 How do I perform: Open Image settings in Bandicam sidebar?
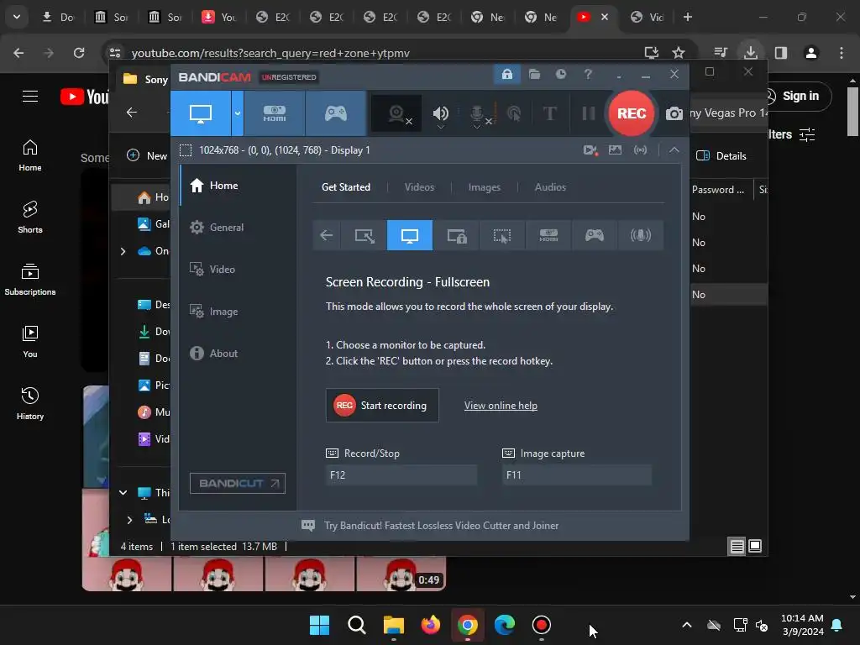[237, 311]
